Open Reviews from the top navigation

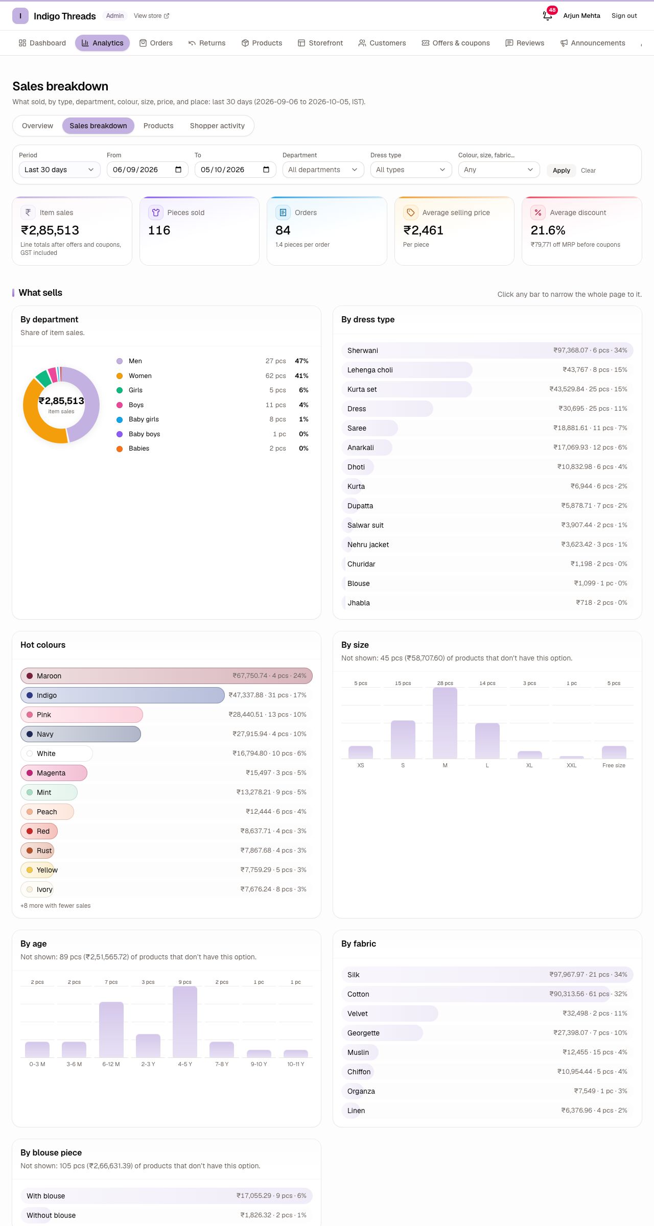[525, 43]
